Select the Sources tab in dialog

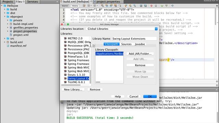pyautogui.click(x=126, y=44)
